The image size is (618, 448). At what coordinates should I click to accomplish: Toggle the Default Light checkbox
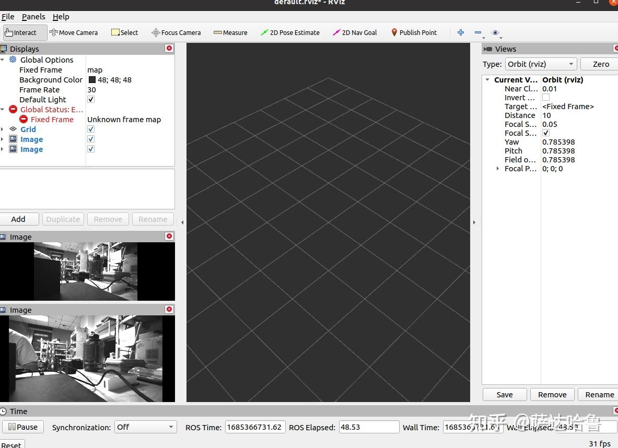pos(91,99)
